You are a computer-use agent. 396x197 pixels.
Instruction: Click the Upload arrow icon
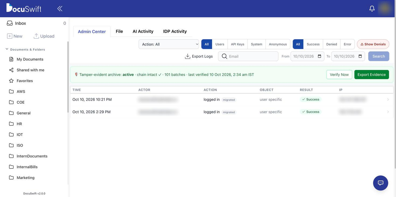(x=36, y=36)
